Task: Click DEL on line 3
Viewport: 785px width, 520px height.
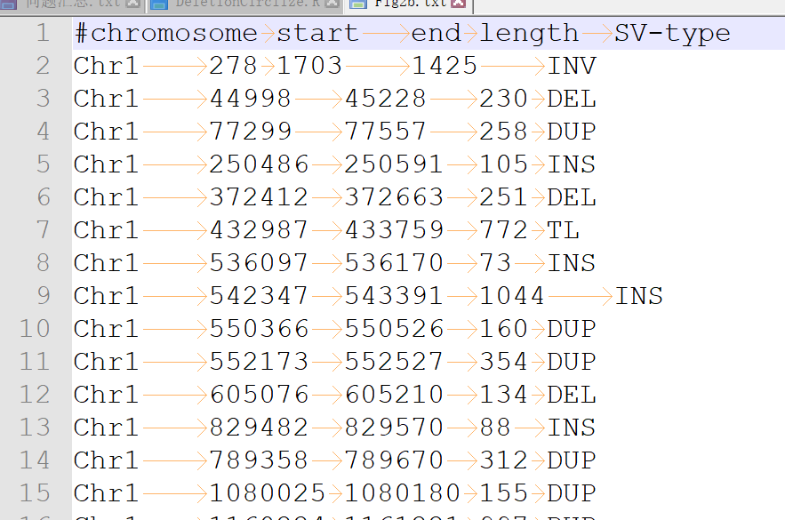Action: [572, 99]
